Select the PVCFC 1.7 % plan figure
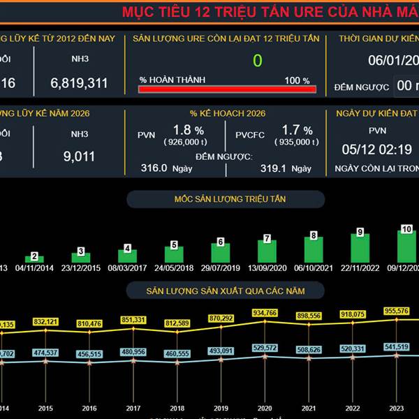 [x=297, y=130]
